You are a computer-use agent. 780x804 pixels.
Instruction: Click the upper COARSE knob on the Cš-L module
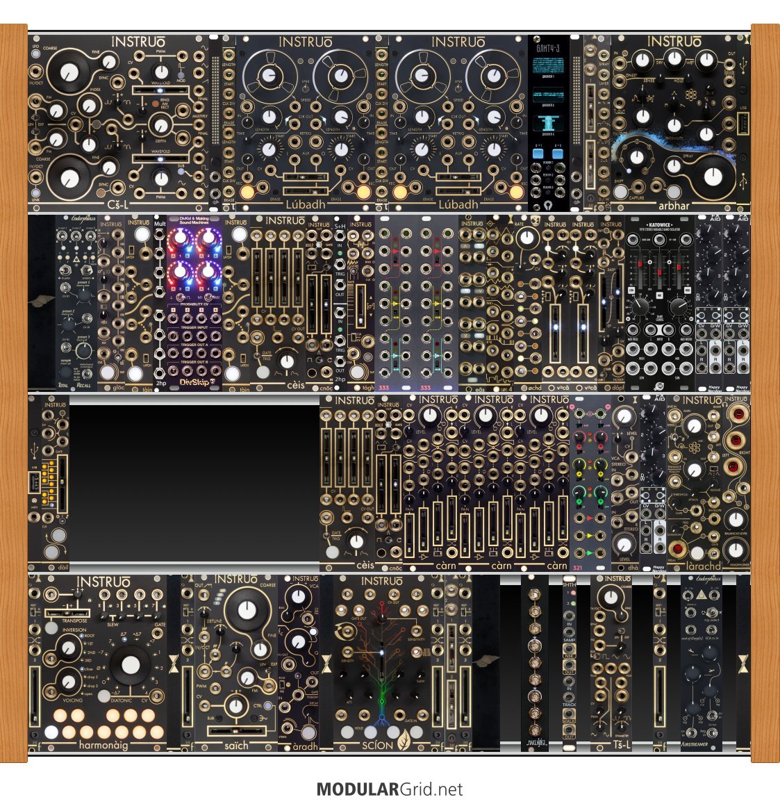[x=69, y=72]
